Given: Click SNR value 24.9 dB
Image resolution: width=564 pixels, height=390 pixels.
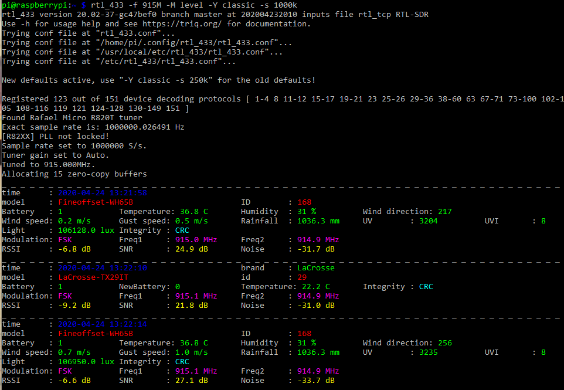Looking at the screenshot, I should 192,249.
